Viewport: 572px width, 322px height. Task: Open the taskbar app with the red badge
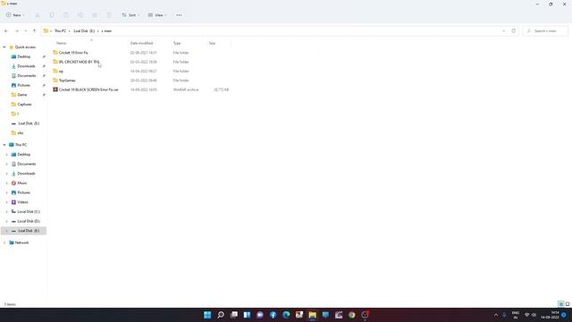click(365, 315)
